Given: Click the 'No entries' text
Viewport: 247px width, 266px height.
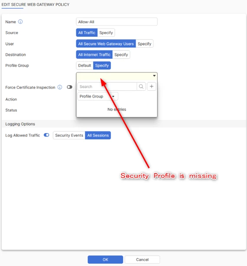Looking at the screenshot, I should [x=117, y=109].
